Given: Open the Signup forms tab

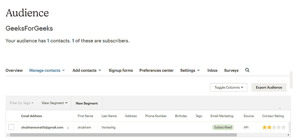Looking at the screenshot, I should coord(121,70).
